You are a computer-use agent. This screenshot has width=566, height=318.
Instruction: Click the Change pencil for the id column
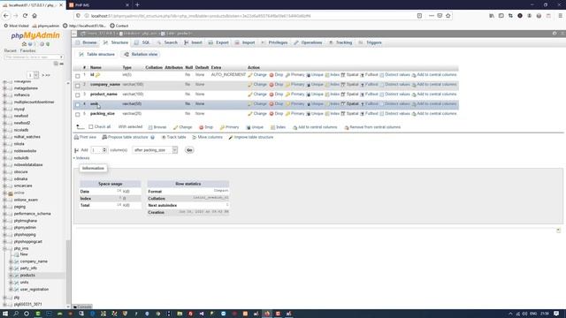(257, 74)
